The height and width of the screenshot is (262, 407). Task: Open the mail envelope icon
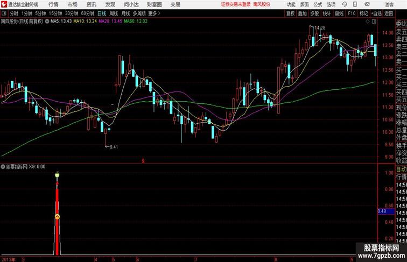pyautogui.click(x=367, y=4)
